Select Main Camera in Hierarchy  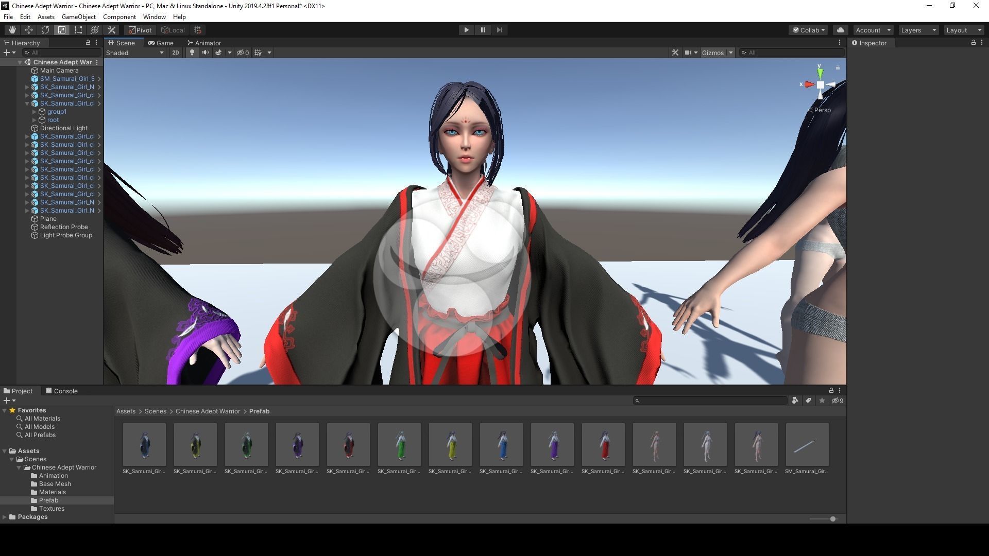point(59,71)
